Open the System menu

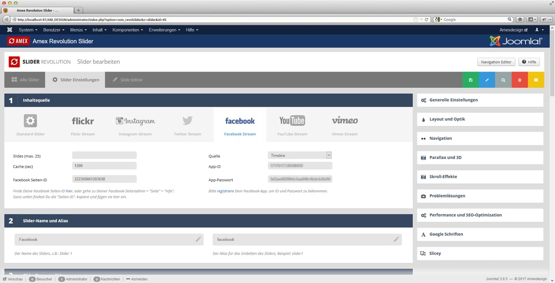pos(28,30)
